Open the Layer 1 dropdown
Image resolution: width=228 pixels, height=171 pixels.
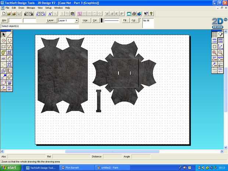click(x=76, y=21)
